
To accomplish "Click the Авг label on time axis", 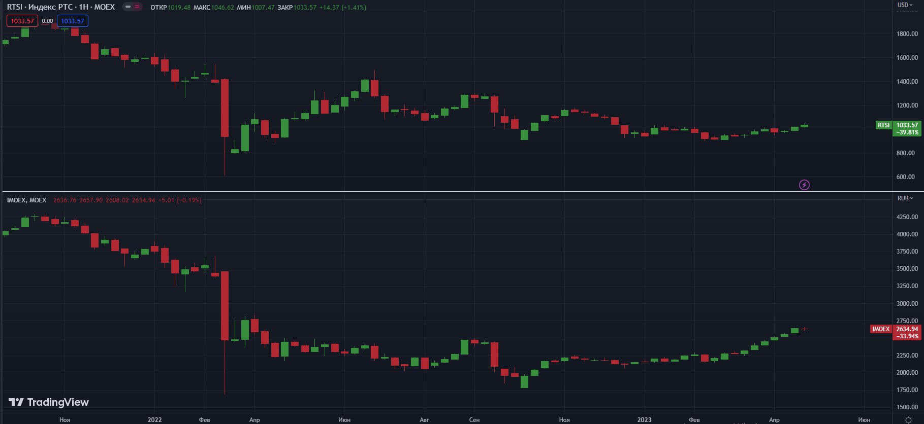I will 425,420.
